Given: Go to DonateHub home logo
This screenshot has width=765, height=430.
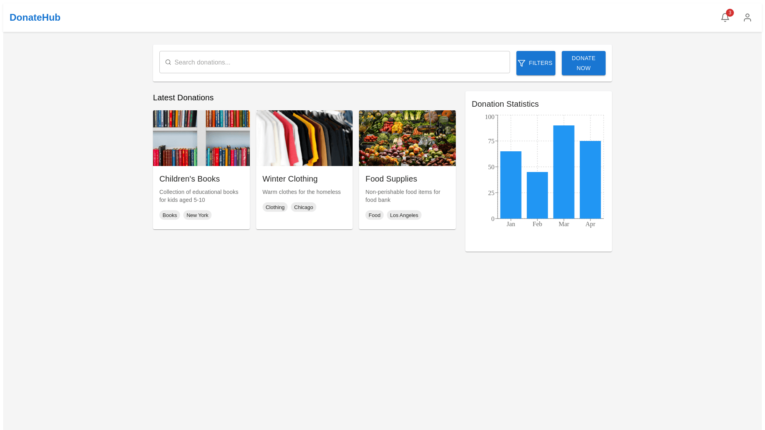Looking at the screenshot, I should 35,18.
